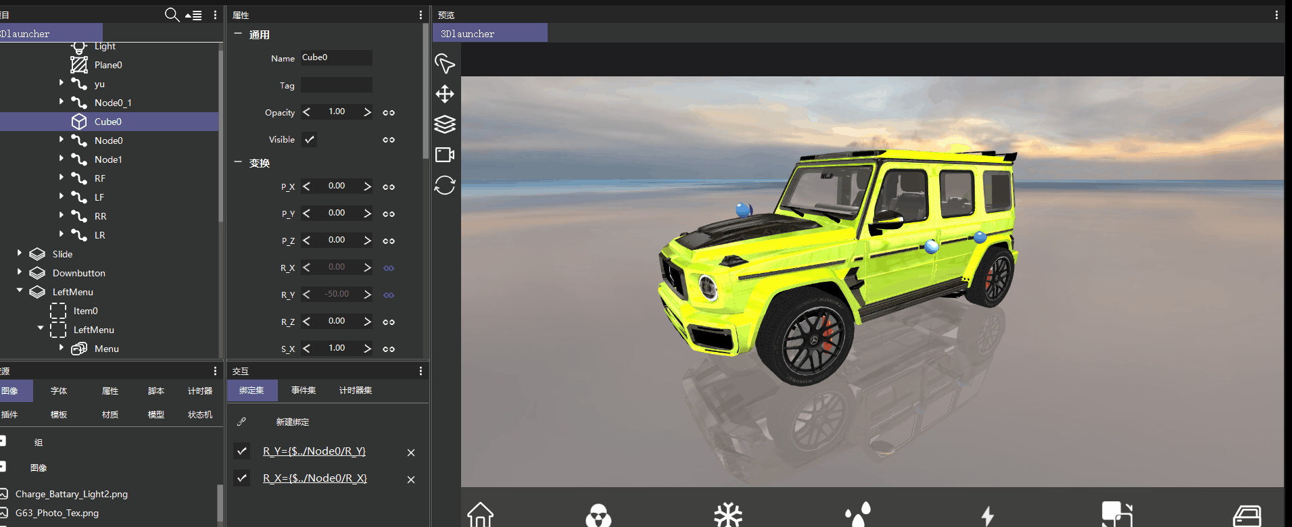Delete the R_X binding

tap(411, 480)
